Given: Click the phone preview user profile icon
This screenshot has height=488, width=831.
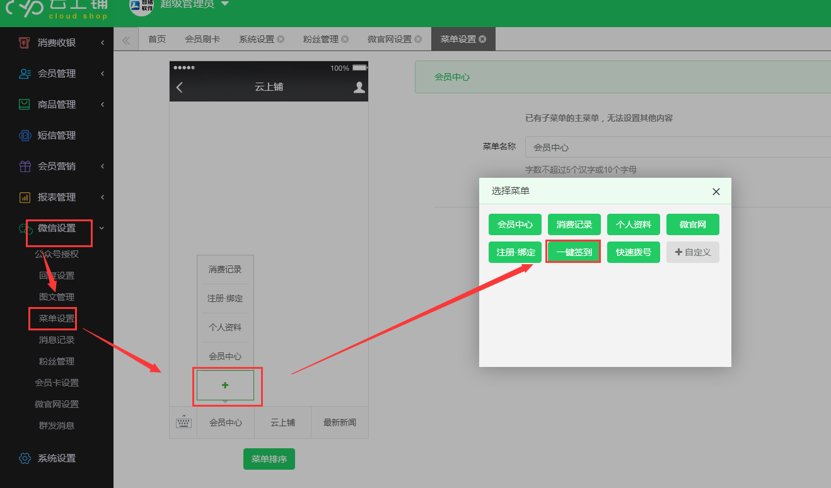Looking at the screenshot, I should click(359, 87).
